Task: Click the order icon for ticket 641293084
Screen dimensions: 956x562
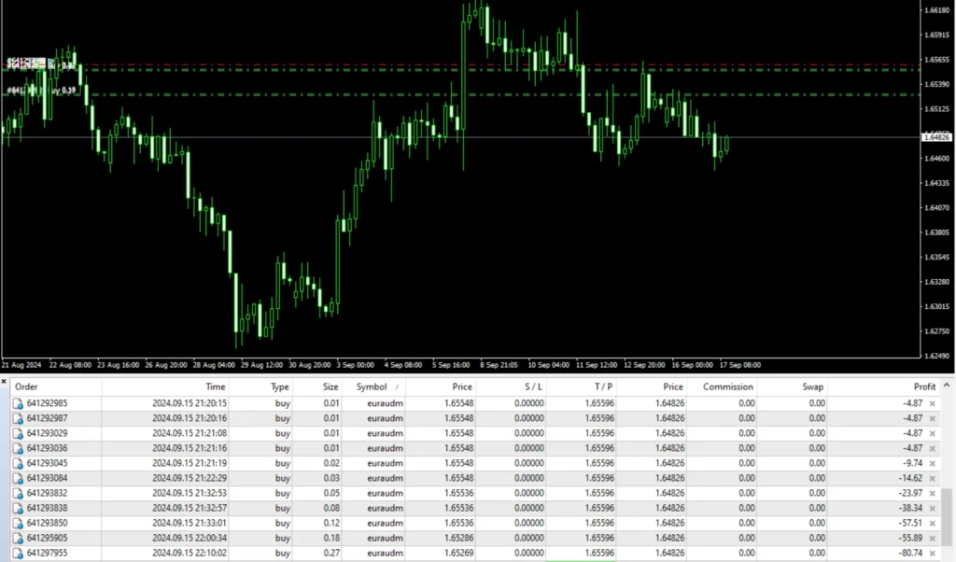Action: tap(19, 478)
